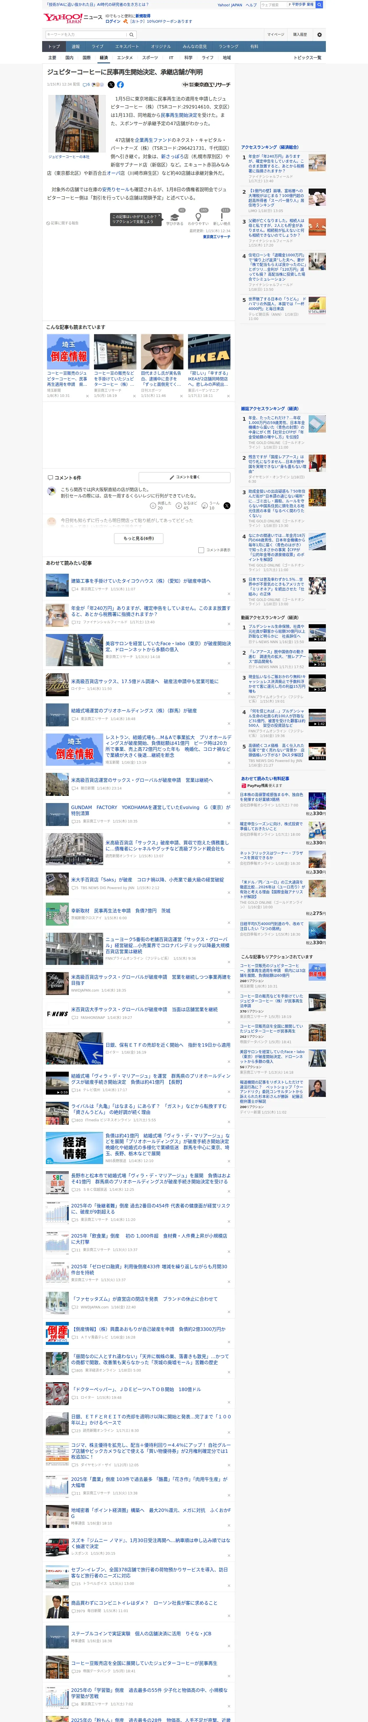Screen dimensions: 368x1722
Task: Open the トップ tab in main navigation
Action: [54, 47]
